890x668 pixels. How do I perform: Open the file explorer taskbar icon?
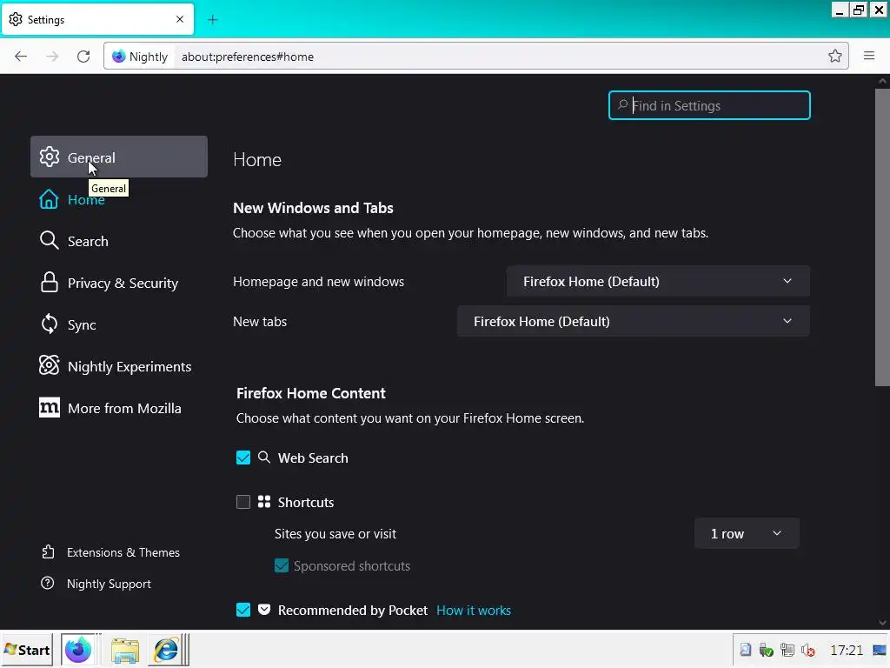125,651
